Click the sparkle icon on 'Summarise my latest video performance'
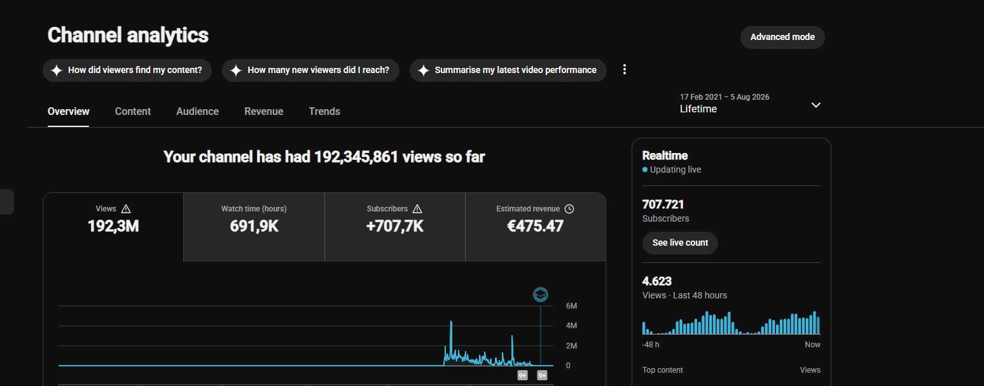 pyautogui.click(x=423, y=70)
